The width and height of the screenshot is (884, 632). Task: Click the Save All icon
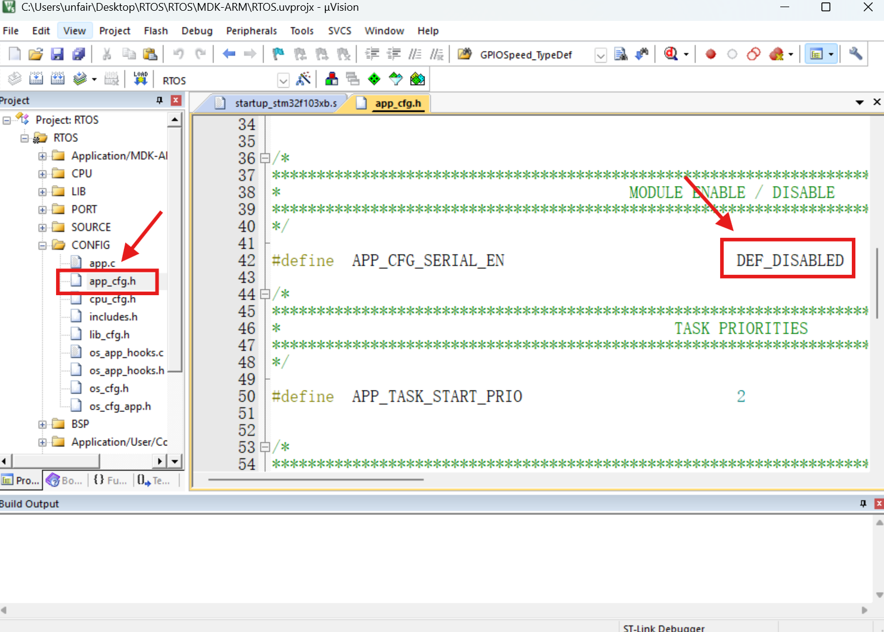click(x=79, y=54)
